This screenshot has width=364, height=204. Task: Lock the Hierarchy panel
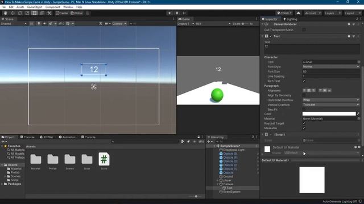[253, 137]
